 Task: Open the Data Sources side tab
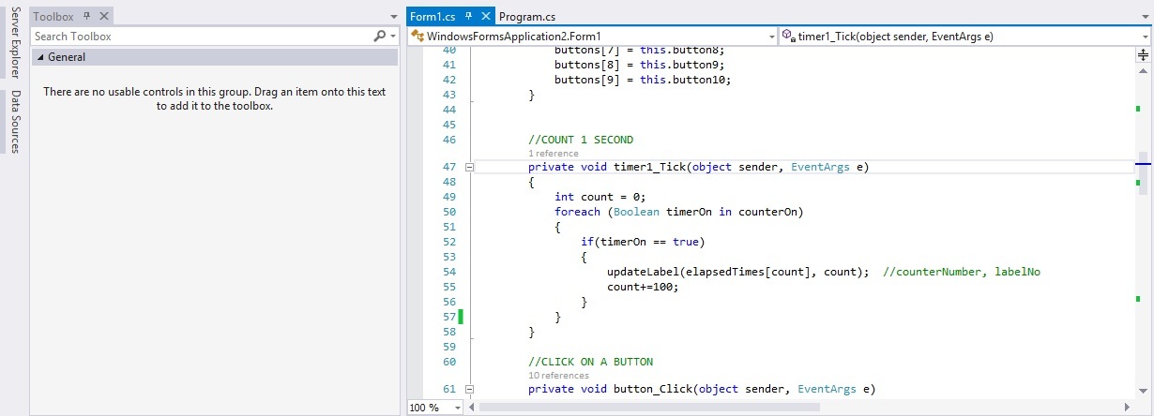point(15,122)
